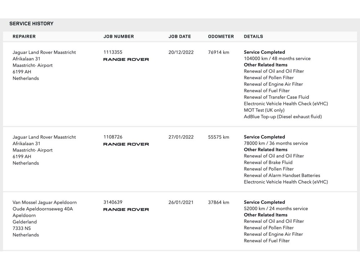The height and width of the screenshot is (270, 360).
Task: Click Renewal of Alarm Handset Batteries
Action: [x=282, y=176]
